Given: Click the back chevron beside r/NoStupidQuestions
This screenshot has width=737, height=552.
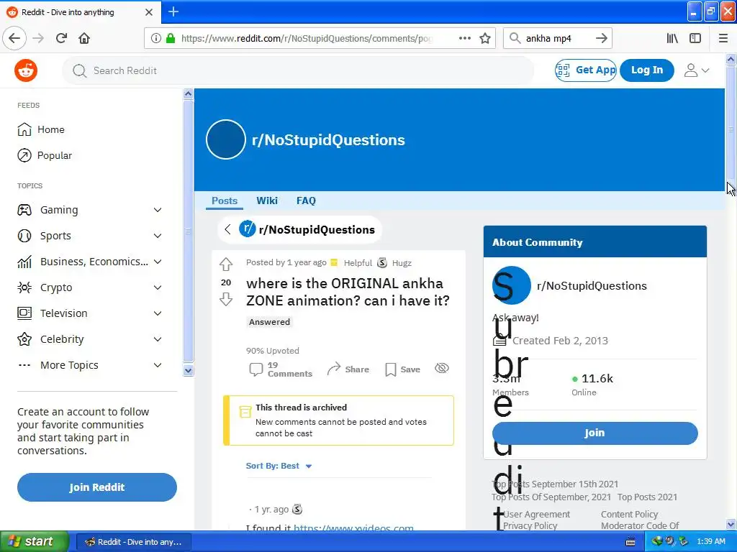Looking at the screenshot, I should (228, 229).
